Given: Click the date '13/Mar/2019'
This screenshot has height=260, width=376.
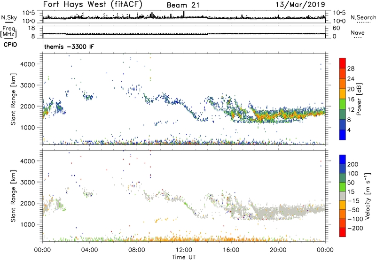Looking at the screenshot, I should tap(300, 4).
